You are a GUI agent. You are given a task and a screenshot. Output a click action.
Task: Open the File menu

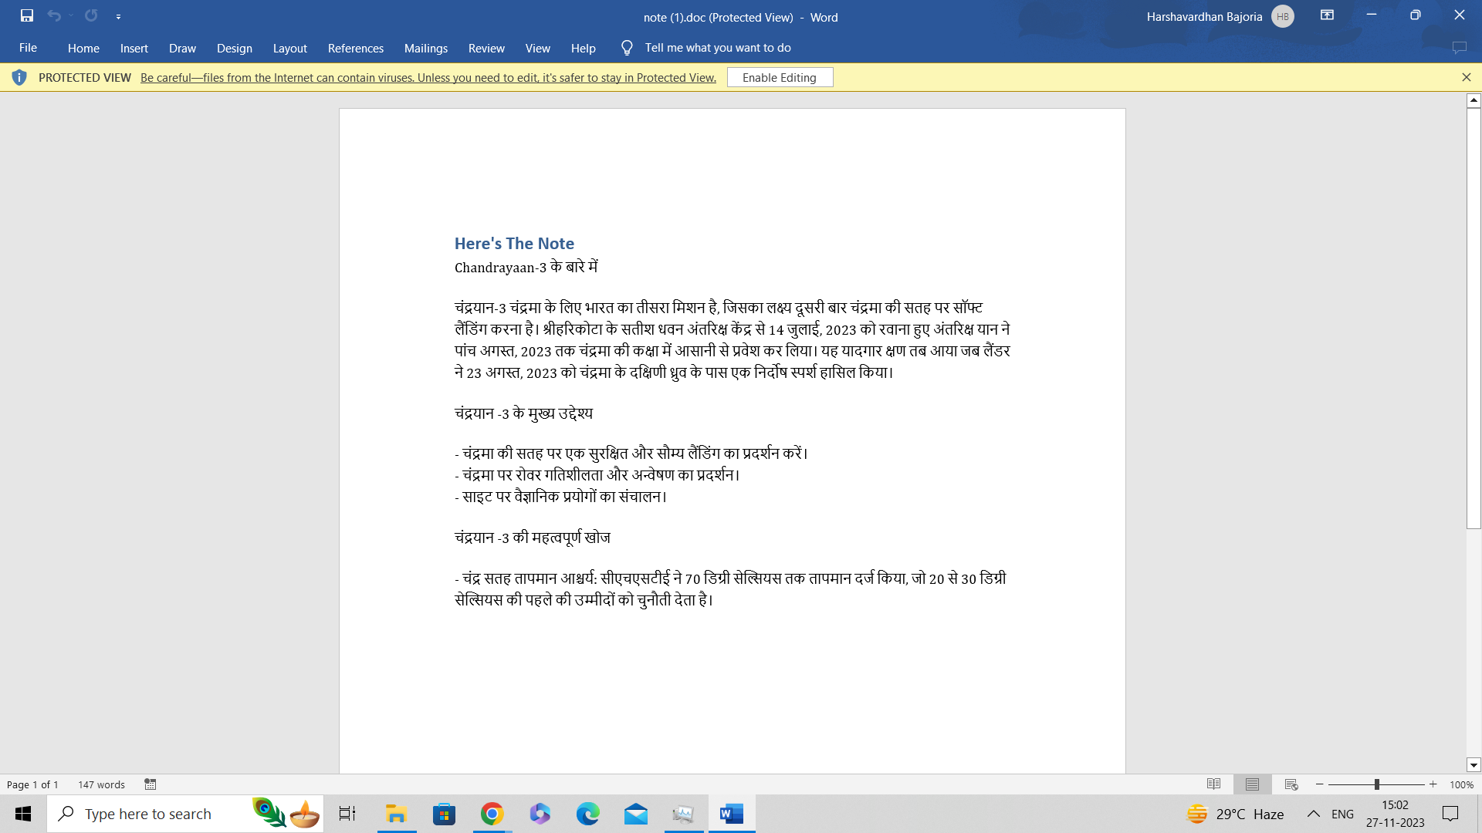pos(28,48)
